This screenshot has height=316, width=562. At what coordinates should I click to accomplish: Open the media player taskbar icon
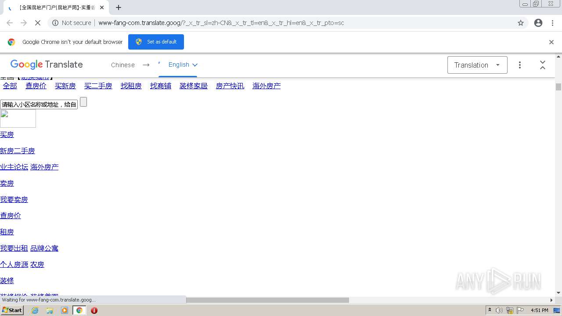(65, 310)
